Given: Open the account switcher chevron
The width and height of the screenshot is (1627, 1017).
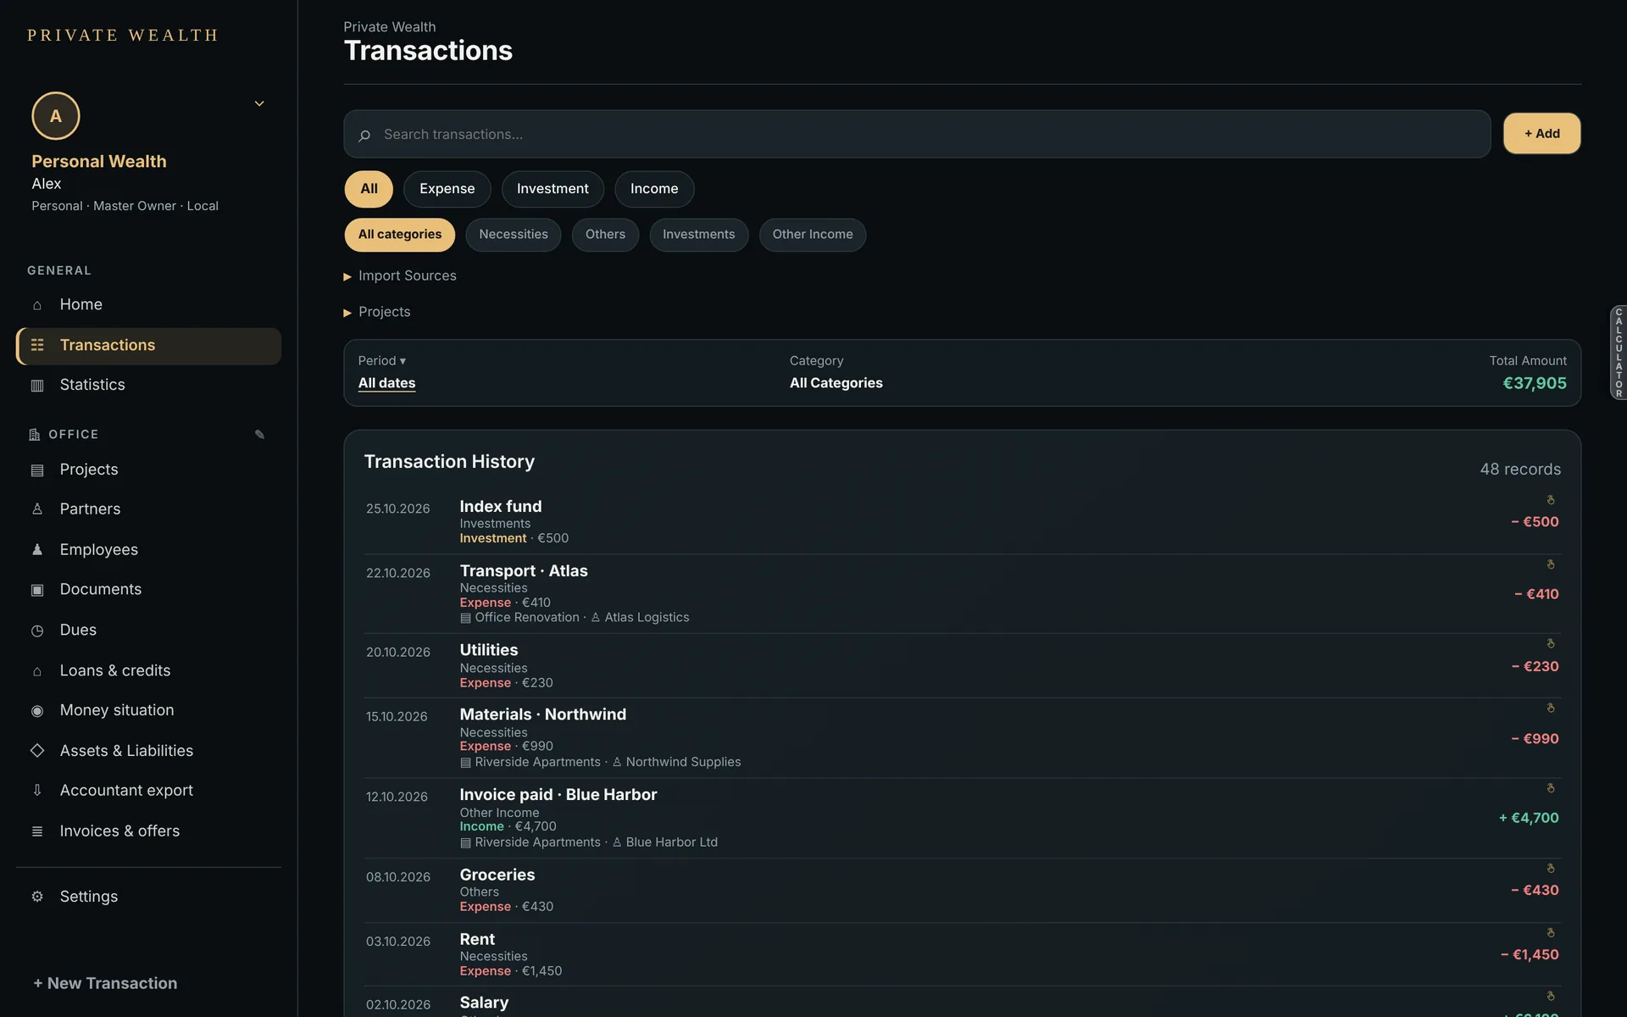Looking at the screenshot, I should pos(259,103).
